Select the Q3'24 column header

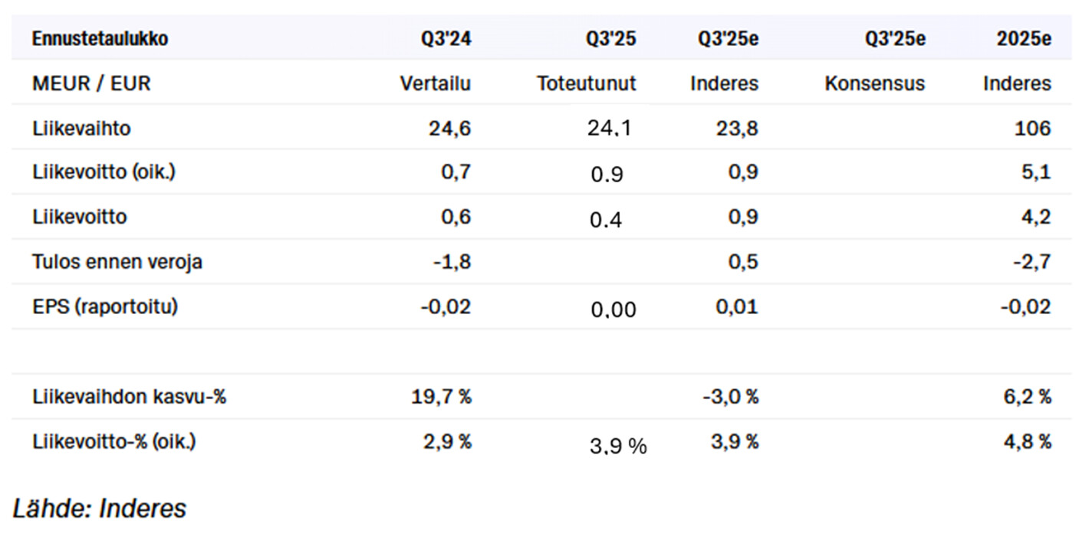click(x=446, y=39)
